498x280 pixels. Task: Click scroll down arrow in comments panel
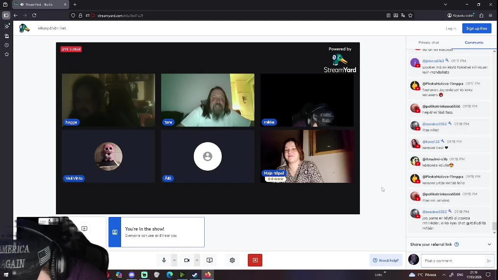click(x=494, y=233)
